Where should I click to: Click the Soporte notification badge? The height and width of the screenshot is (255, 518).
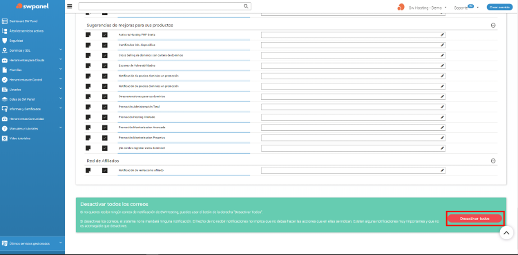470,6
